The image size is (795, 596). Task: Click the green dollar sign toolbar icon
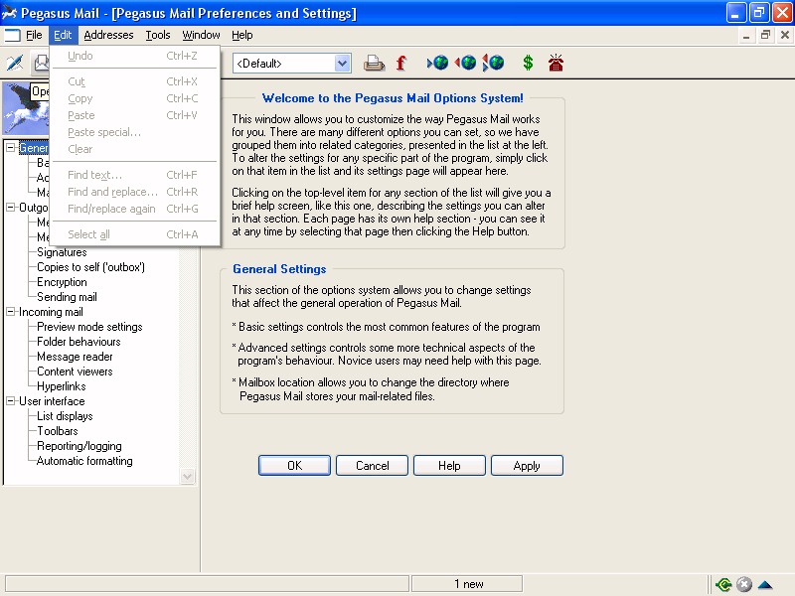[528, 63]
